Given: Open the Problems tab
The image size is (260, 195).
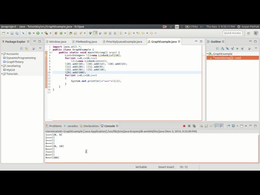Looking at the screenshot, I should point(54,126).
